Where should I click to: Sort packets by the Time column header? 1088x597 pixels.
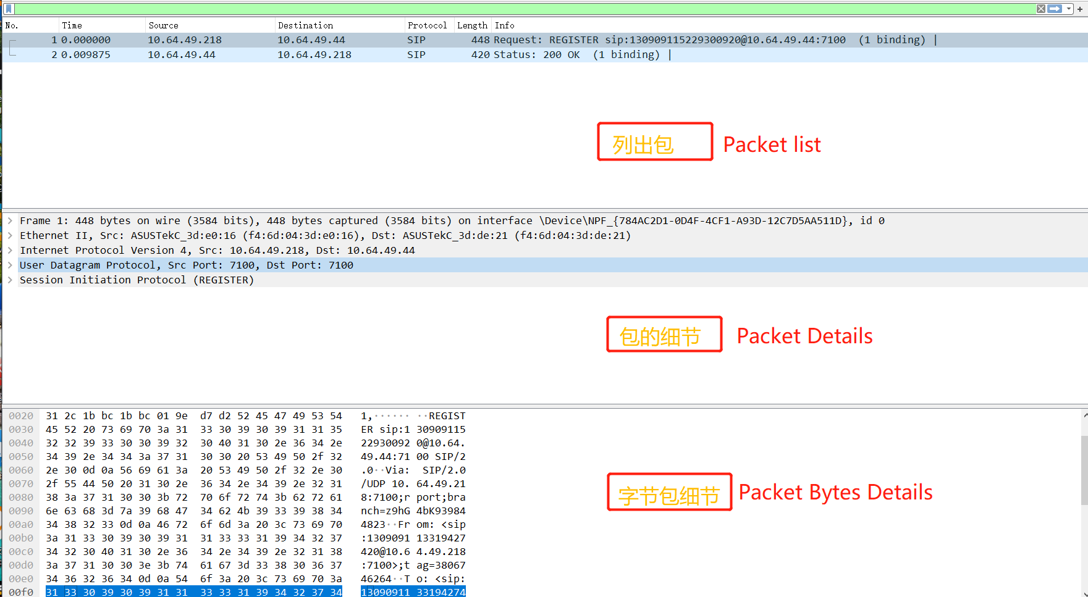tap(102, 25)
